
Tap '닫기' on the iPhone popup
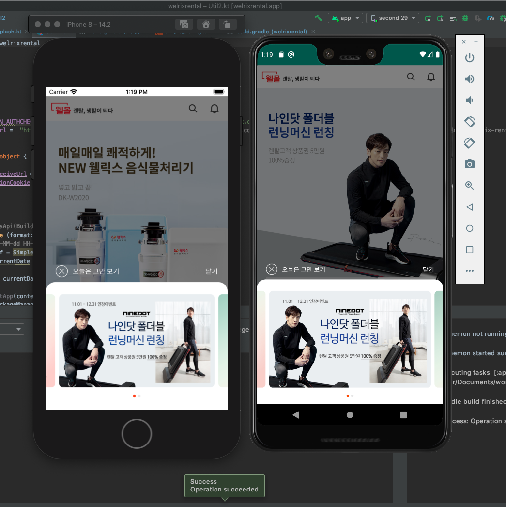211,271
